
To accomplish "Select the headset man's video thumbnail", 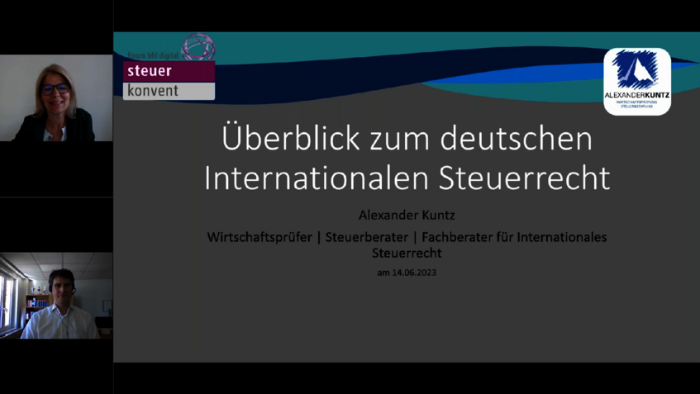I will (x=56, y=296).
